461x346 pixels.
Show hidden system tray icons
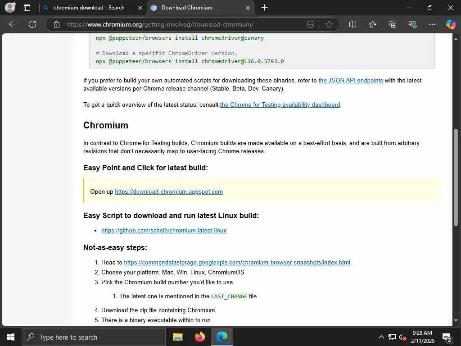click(x=381, y=337)
